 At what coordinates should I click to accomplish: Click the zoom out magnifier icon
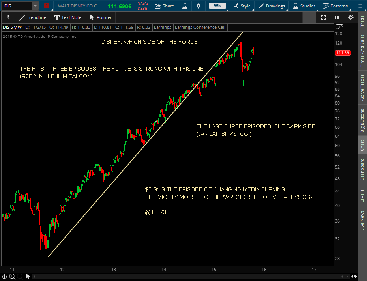pyautogui.click(x=20, y=277)
